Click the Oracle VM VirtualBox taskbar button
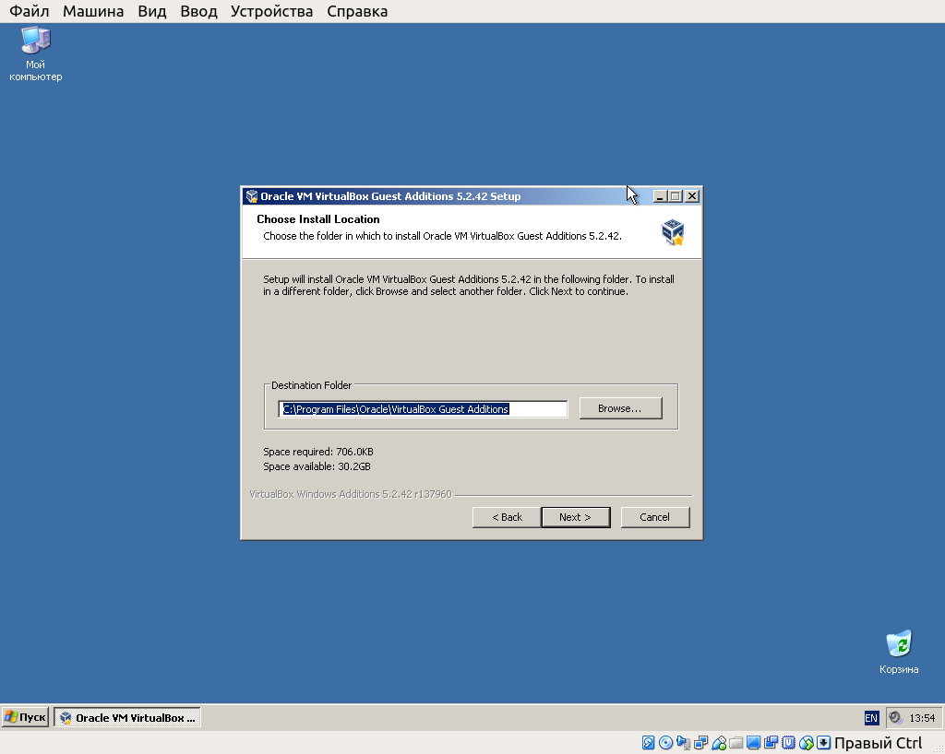The height and width of the screenshot is (754, 945). pos(127,717)
